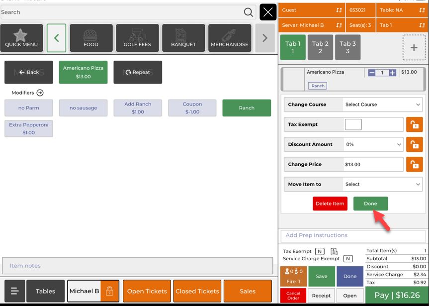Open the hamburger menu at bottom left
Image resolution: width=429 pixels, height=306 pixels.
point(14,291)
